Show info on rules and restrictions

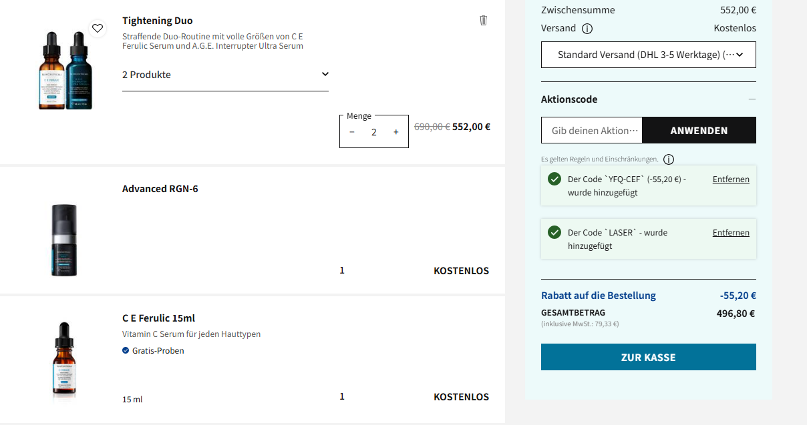[x=669, y=159]
